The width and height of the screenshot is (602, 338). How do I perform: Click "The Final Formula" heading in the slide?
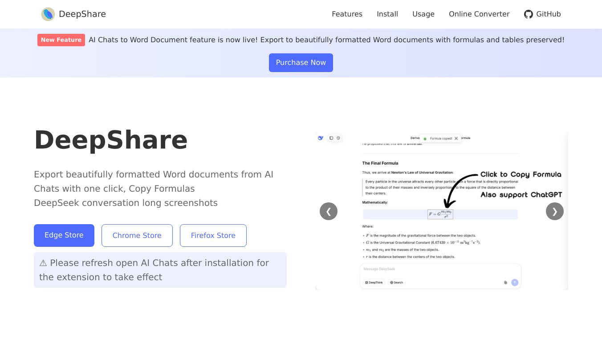pos(380,163)
